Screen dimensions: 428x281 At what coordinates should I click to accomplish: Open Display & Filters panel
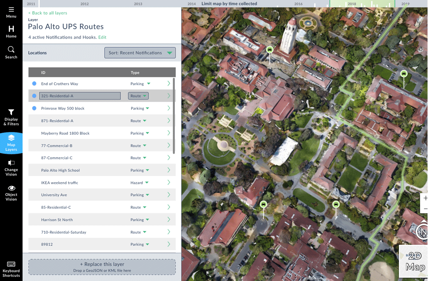click(11, 117)
